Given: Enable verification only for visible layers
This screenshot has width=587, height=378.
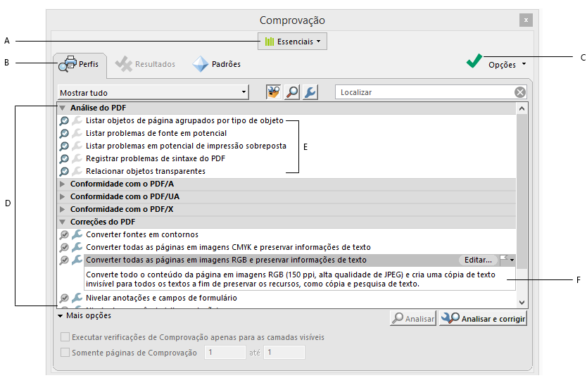Looking at the screenshot, I should (66, 337).
